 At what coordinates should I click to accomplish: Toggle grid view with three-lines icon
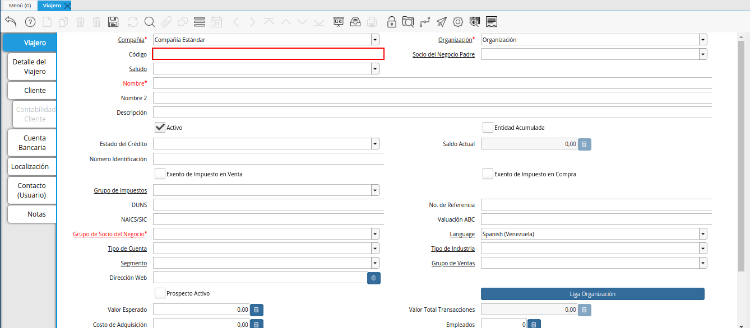pos(199,22)
